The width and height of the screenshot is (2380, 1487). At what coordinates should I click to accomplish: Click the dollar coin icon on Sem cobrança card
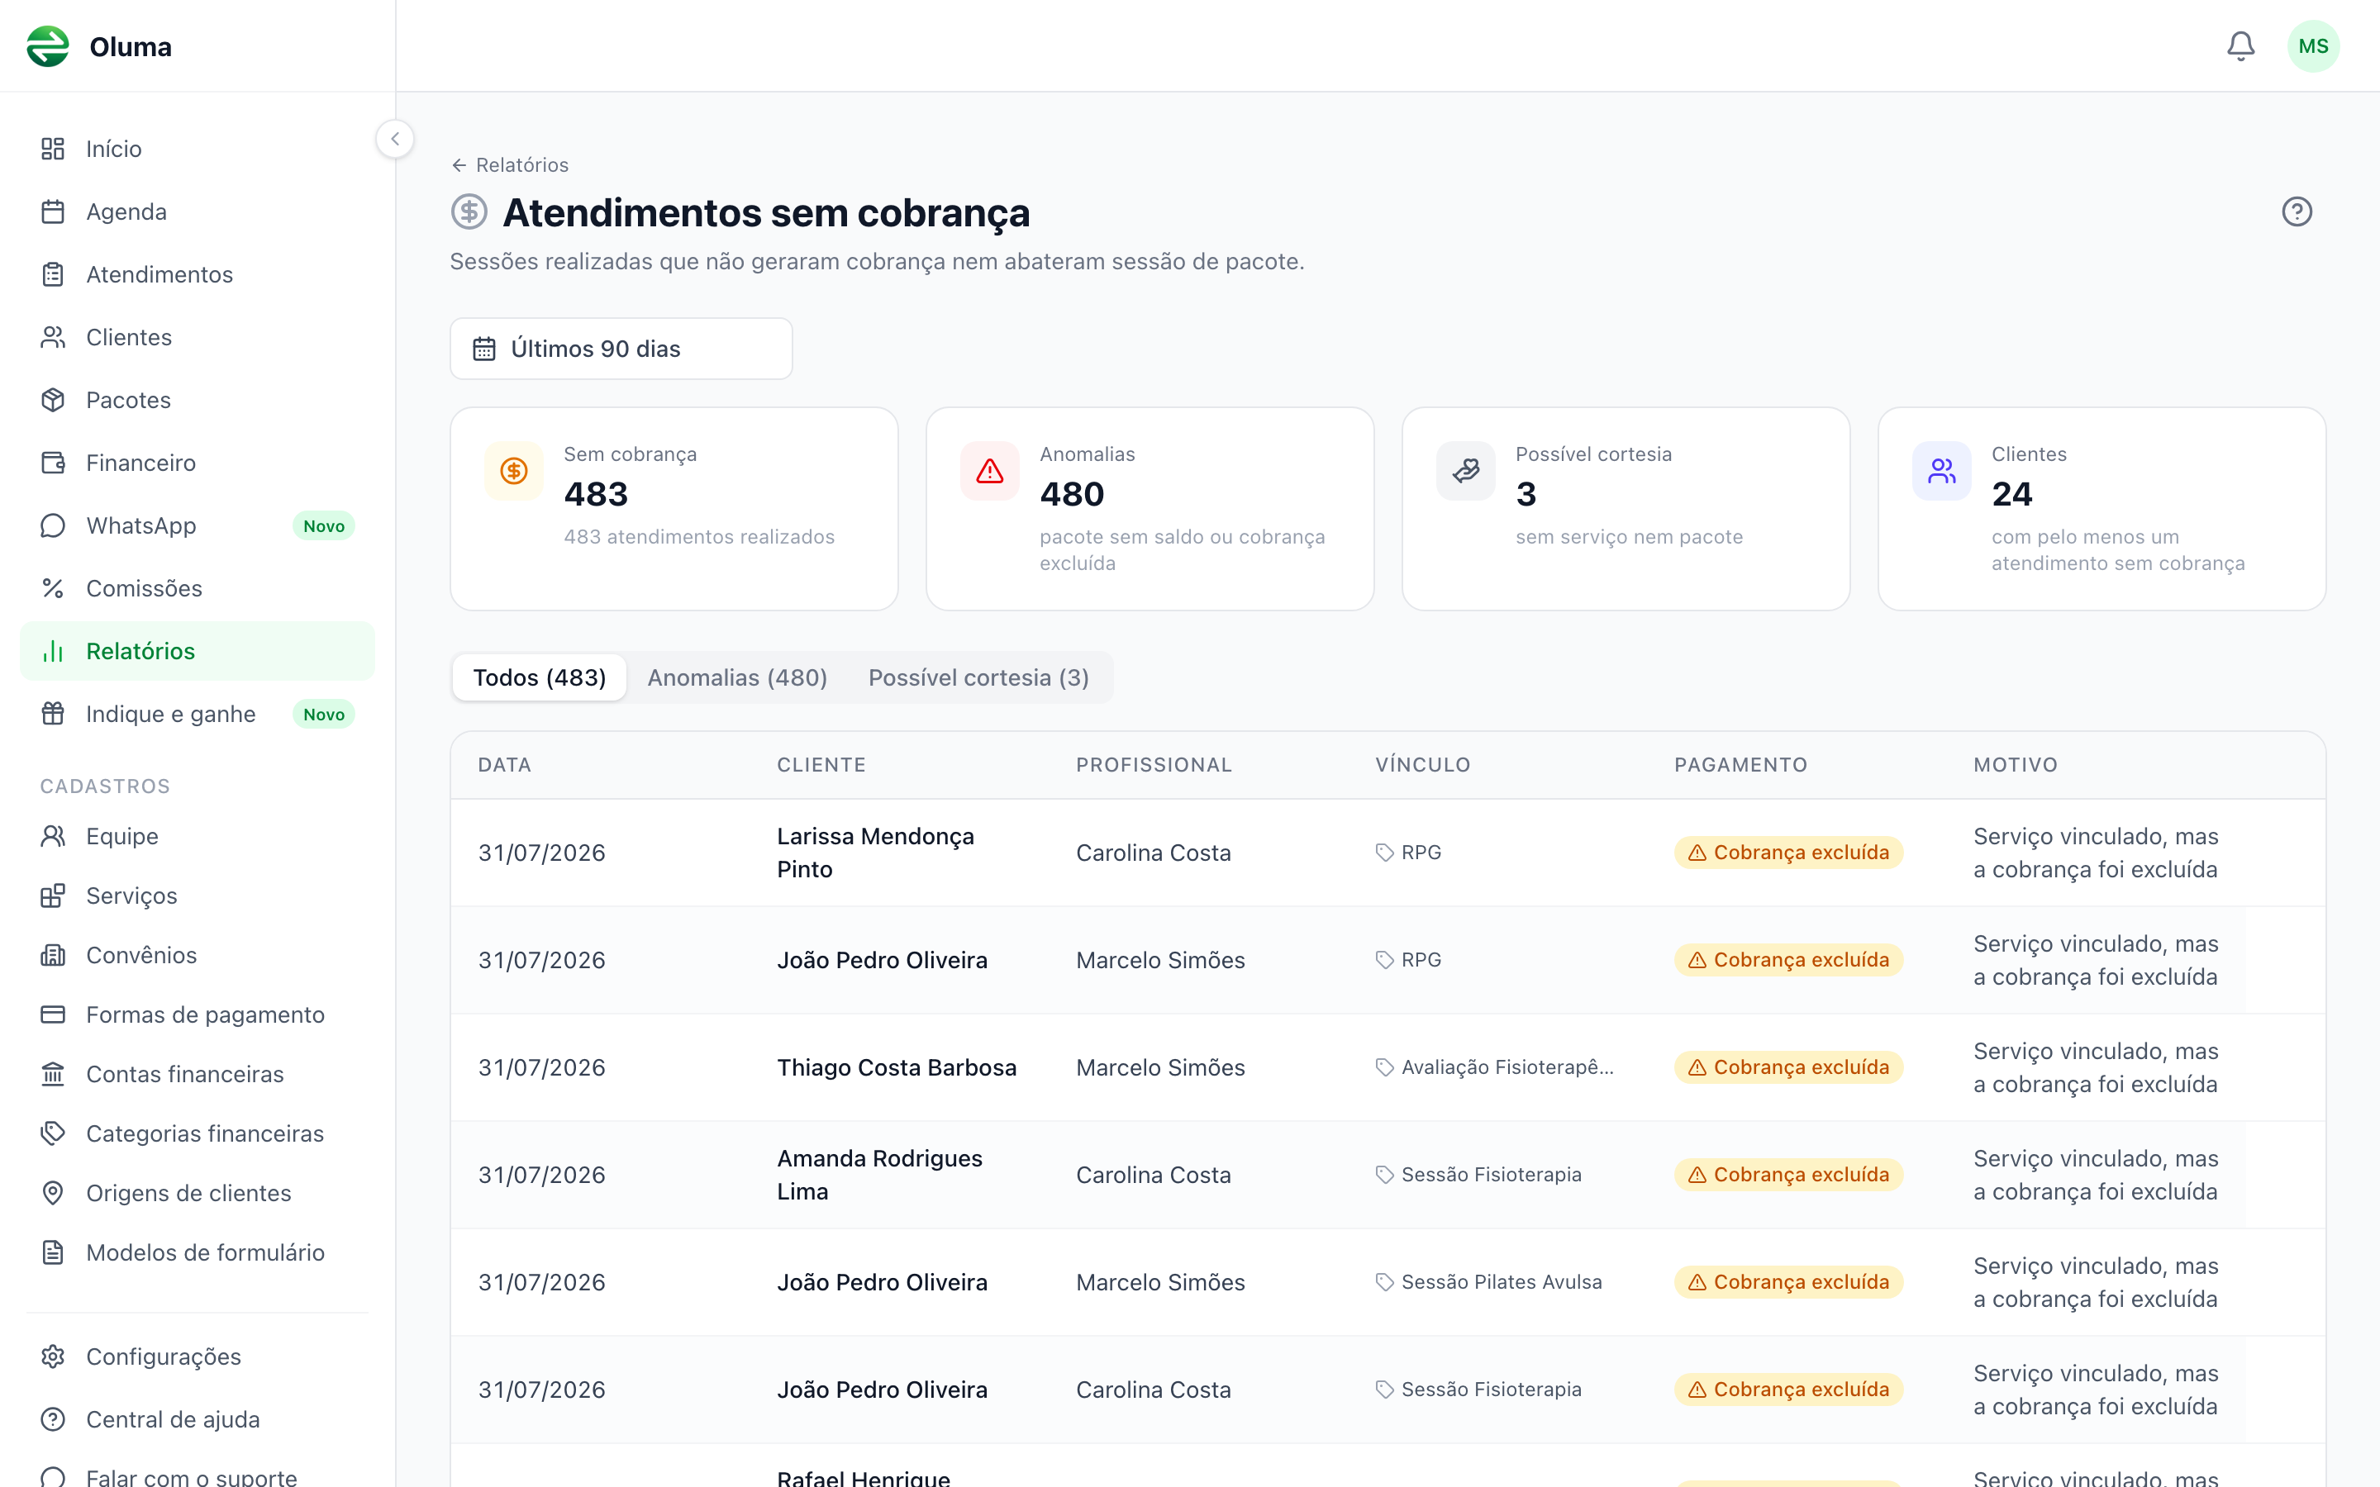pyautogui.click(x=513, y=471)
